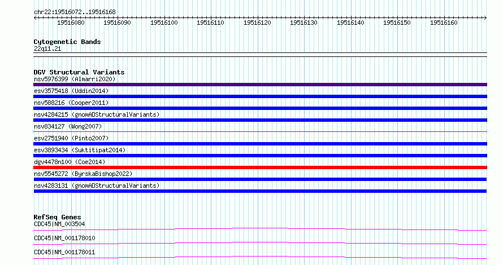Click the magenta CDC45|NM_001178010 gene line

[260, 243]
